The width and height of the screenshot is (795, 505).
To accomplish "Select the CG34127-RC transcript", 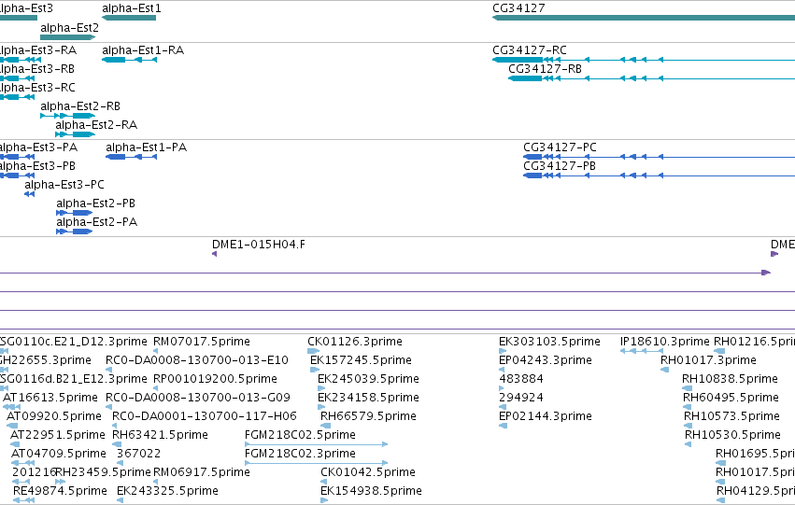I will point(644,60).
